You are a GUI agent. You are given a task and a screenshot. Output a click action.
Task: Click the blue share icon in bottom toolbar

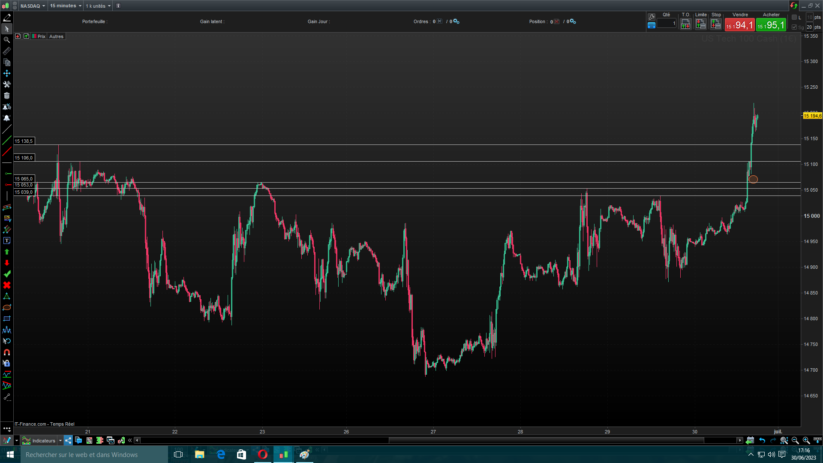(68, 440)
